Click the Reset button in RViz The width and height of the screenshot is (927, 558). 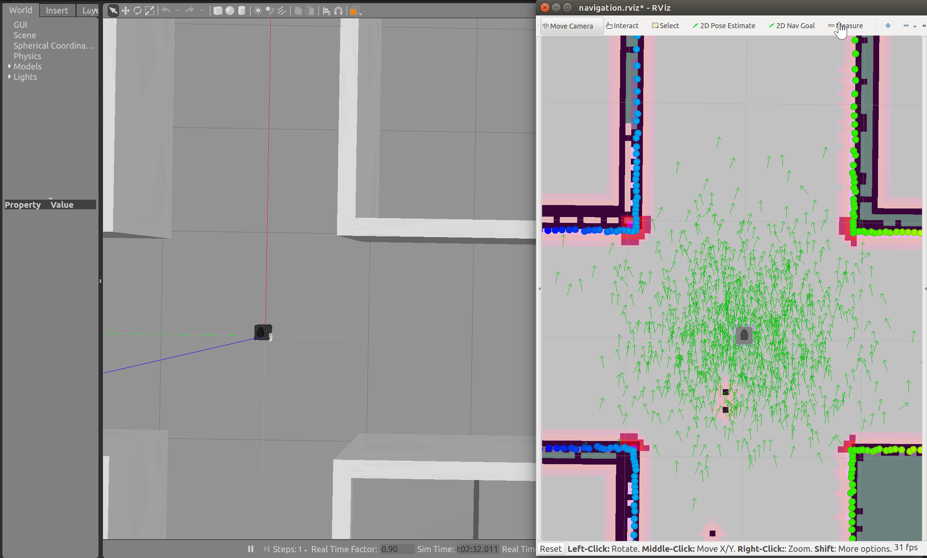[551, 549]
